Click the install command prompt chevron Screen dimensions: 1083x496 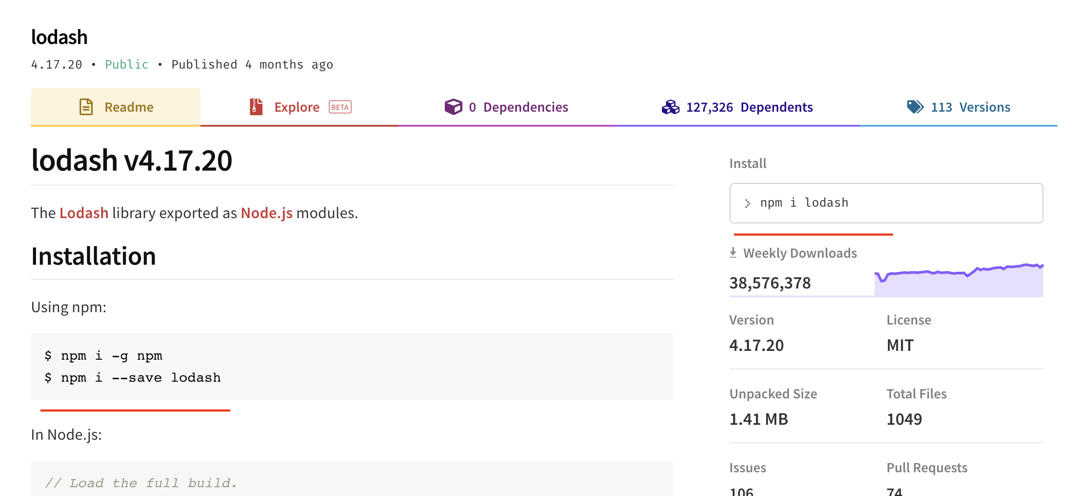pos(748,203)
